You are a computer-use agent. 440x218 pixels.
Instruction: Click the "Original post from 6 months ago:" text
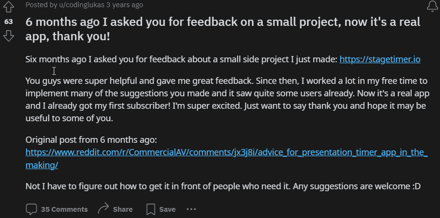point(91,139)
